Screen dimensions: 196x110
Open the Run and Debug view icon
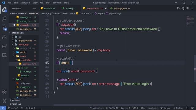click(5, 37)
